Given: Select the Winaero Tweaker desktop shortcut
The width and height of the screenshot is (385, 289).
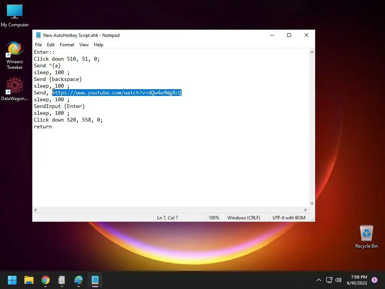Looking at the screenshot, I should 15,56.
